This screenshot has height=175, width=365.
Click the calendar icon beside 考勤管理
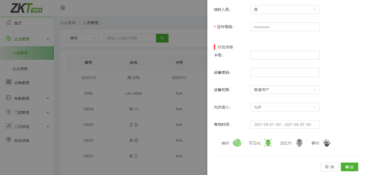pyautogui.click(x=9, y=98)
